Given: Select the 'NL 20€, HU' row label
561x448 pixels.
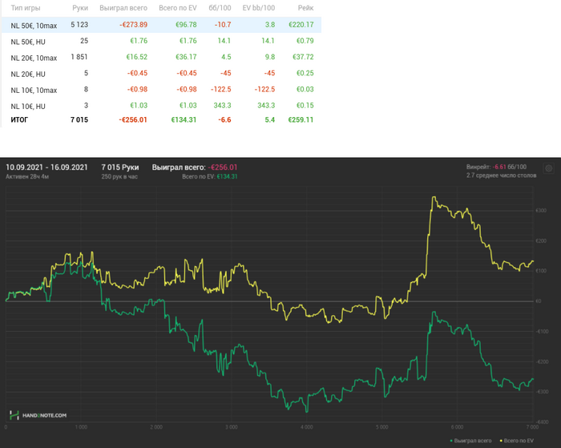Looking at the screenshot, I should (28, 74).
